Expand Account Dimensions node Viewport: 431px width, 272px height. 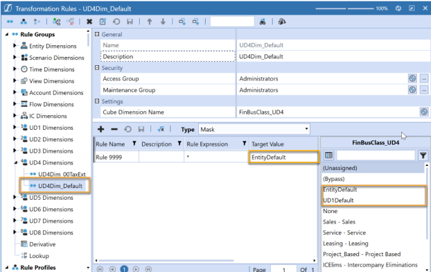(15, 92)
